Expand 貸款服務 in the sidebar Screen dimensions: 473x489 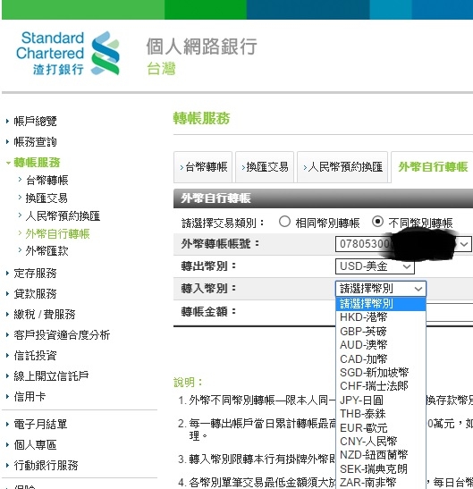pos(35,293)
